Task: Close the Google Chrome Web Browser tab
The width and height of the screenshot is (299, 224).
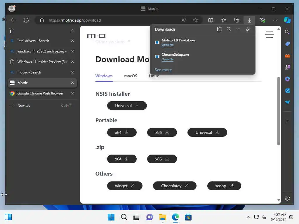Action: (x=72, y=93)
